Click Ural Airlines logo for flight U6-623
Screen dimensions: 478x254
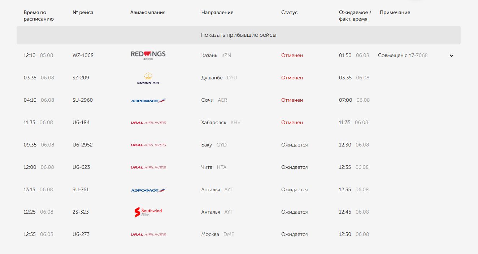pyautogui.click(x=148, y=167)
